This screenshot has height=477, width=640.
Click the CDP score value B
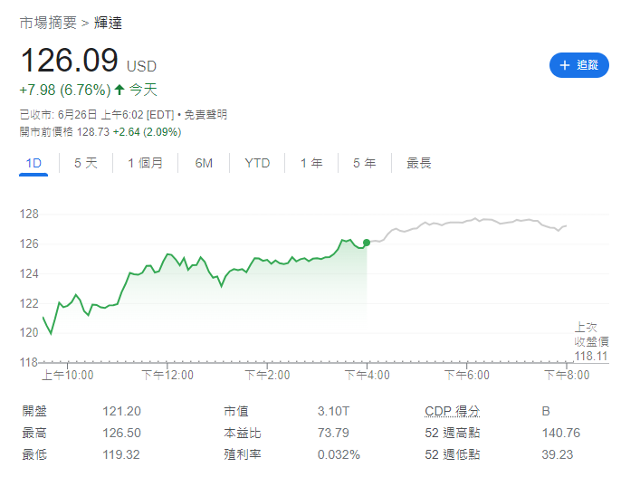[x=546, y=411]
